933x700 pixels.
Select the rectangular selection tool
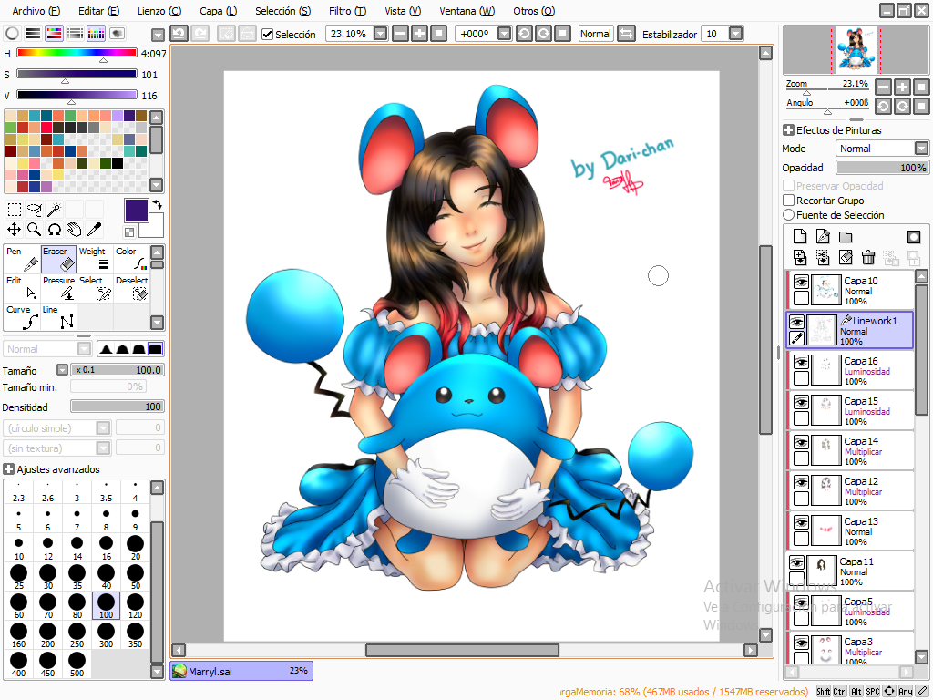(15, 209)
